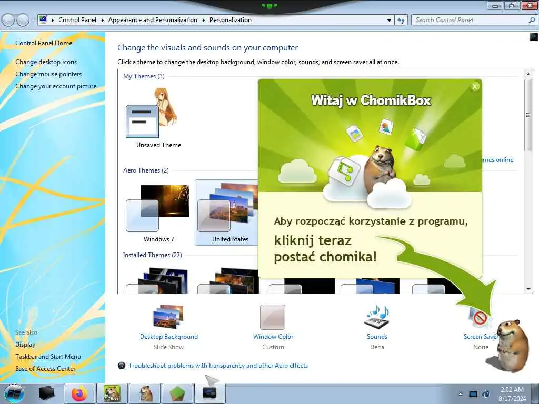Select the Unsaved Theme

point(158,118)
